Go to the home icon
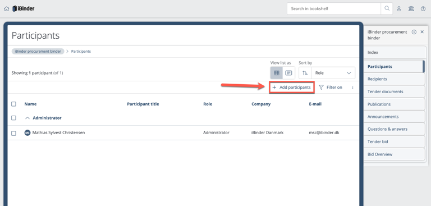 click(x=7, y=9)
